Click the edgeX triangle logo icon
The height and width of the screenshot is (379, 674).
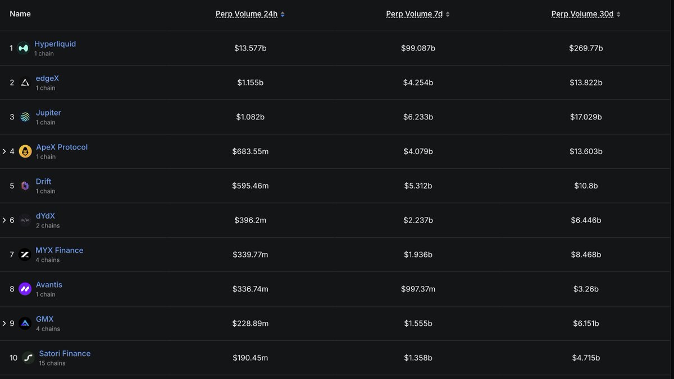point(25,82)
